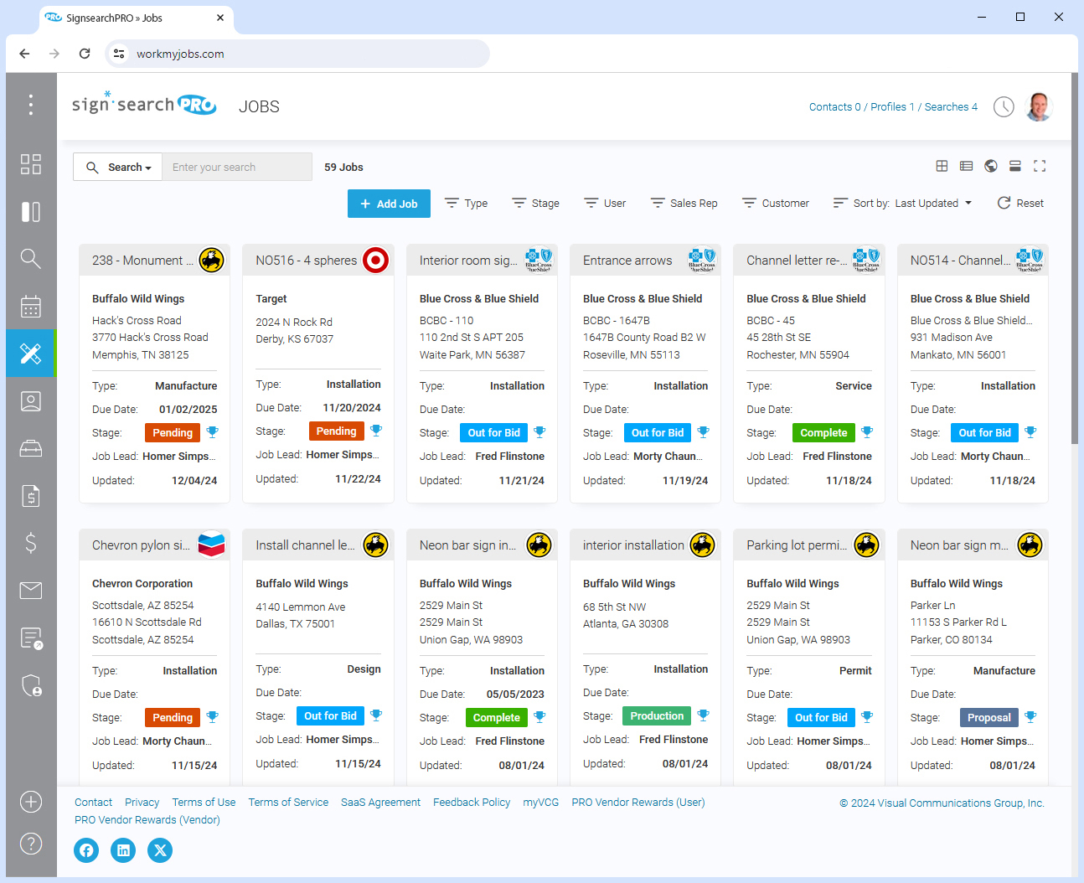Open the LinkedIn page icon

pyautogui.click(x=123, y=850)
